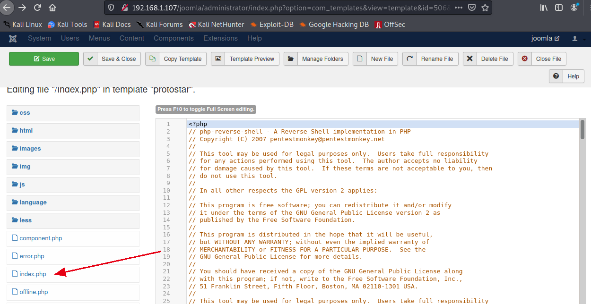Expand the images folder
The image size is (591, 304).
73,149
